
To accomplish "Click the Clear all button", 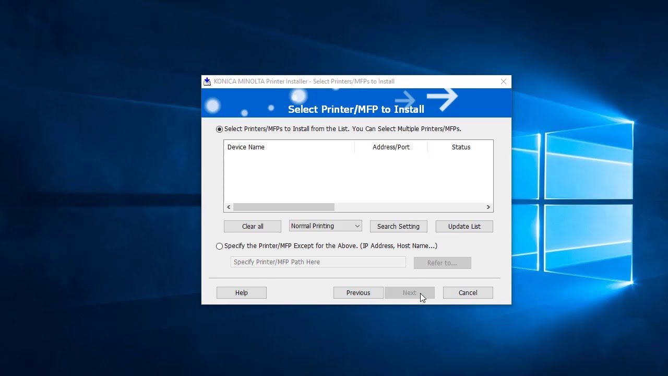I will pyautogui.click(x=253, y=226).
